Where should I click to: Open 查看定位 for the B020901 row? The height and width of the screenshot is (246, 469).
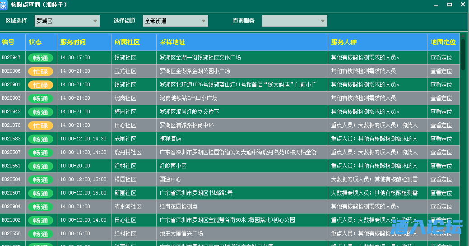coord(441,85)
